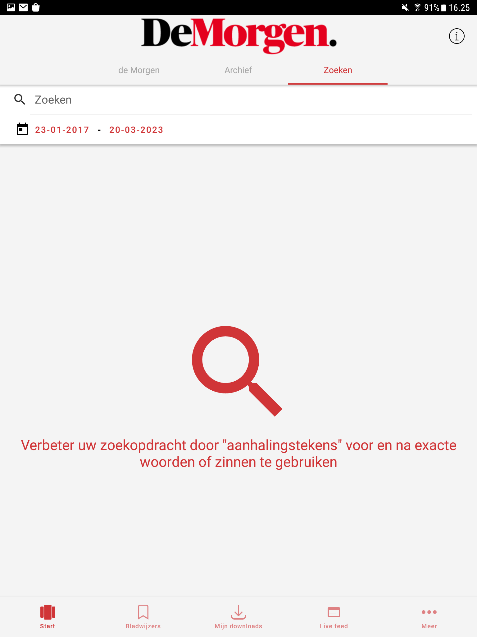Screen dimensions: 477x637
Task: Switch to the de Morgen tab
Action: pos(139,70)
